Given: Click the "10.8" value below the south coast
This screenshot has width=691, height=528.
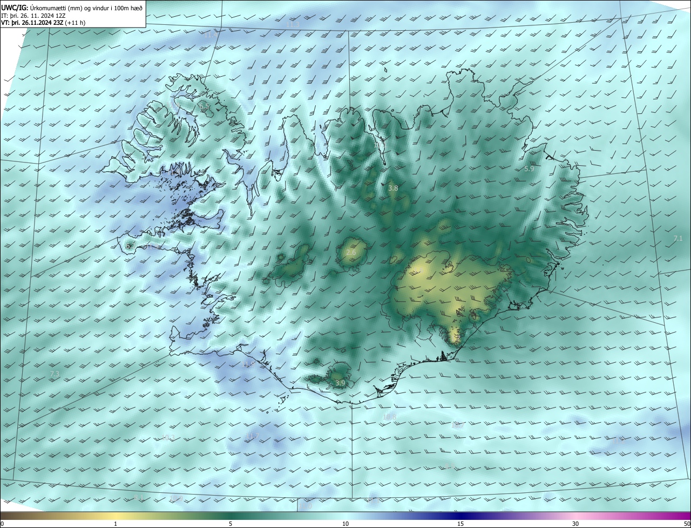Looking at the screenshot, I should pyautogui.click(x=389, y=417).
